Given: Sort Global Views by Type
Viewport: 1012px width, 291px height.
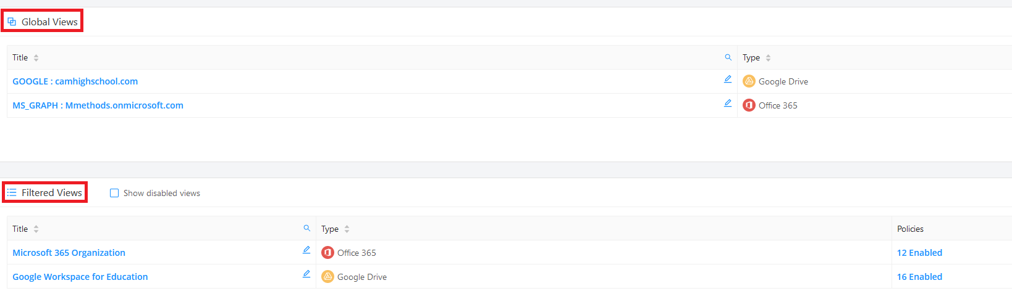Looking at the screenshot, I should click(768, 58).
